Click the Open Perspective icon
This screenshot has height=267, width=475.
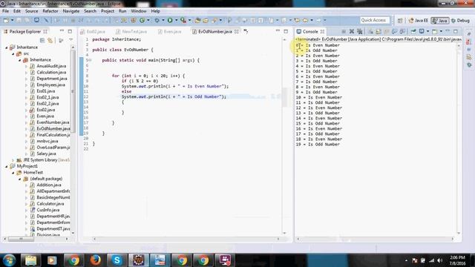[x=400, y=20]
